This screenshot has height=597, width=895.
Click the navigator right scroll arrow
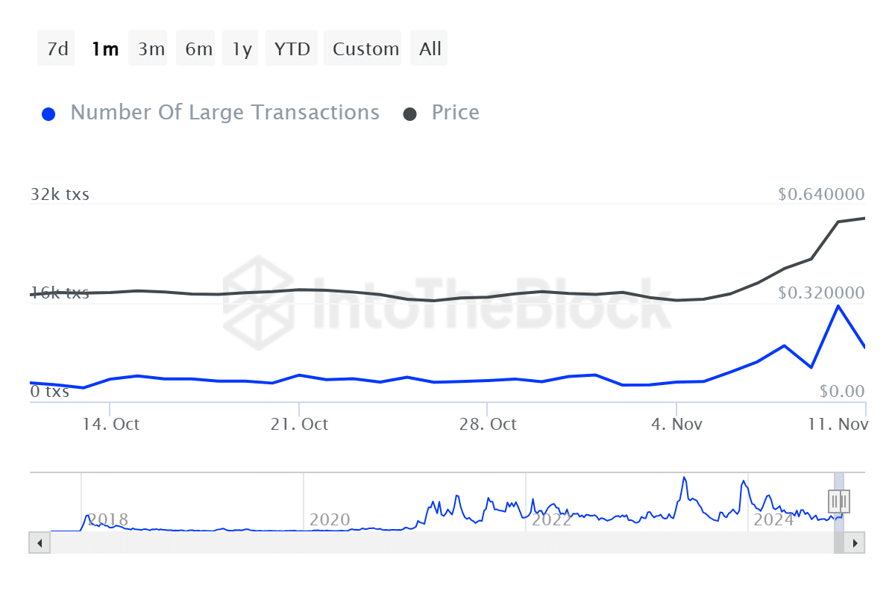855,543
